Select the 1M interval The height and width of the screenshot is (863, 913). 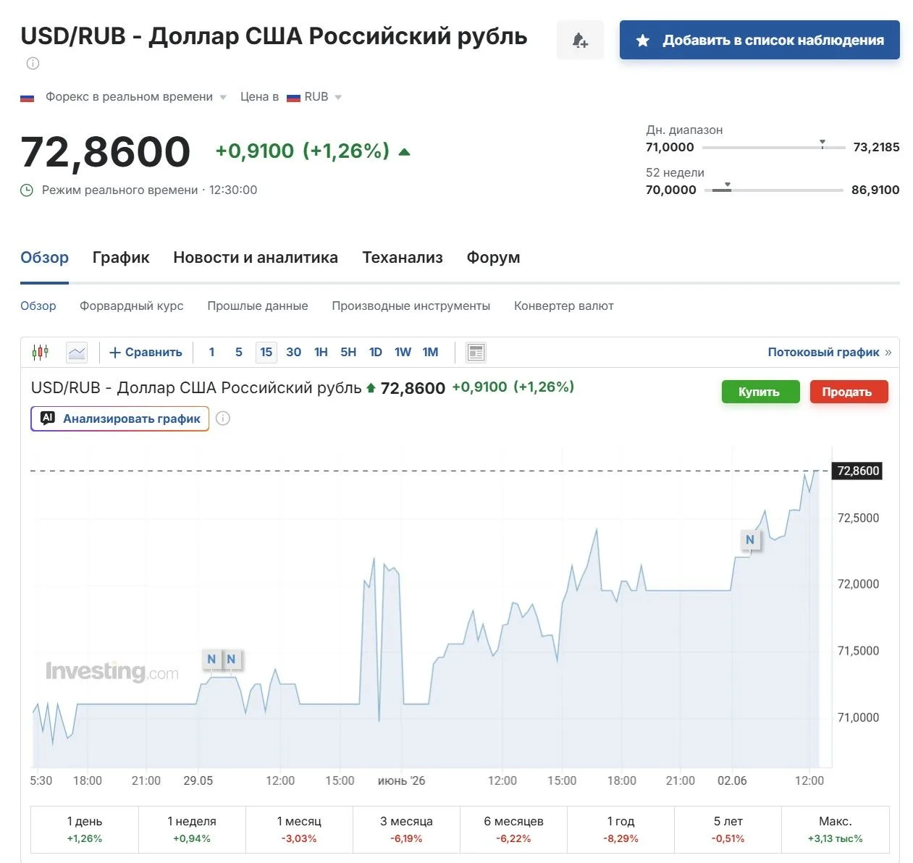(431, 353)
